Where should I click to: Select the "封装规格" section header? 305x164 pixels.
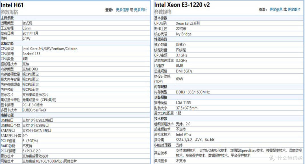(x=161, y=97)
